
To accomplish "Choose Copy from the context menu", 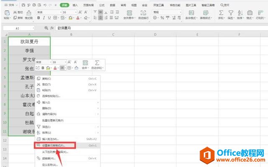I will (x=68, y=79).
